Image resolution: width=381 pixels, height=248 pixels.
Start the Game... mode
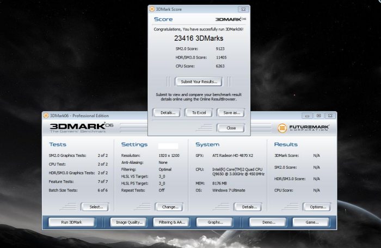coord(310,222)
